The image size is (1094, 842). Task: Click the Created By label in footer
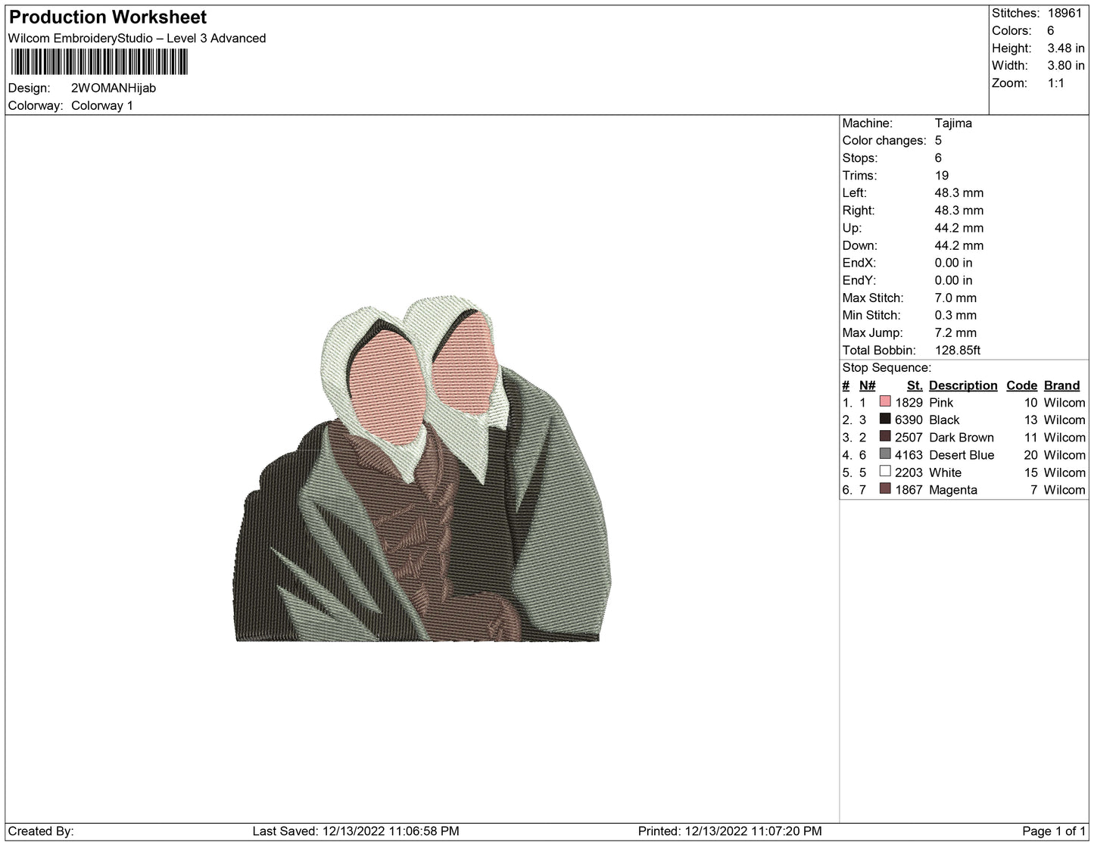point(41,831)
